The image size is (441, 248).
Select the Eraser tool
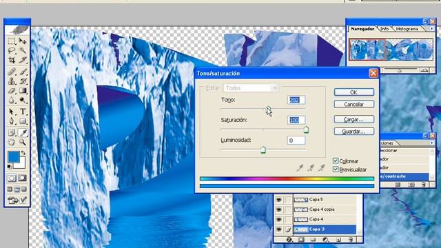click(12, 91)
